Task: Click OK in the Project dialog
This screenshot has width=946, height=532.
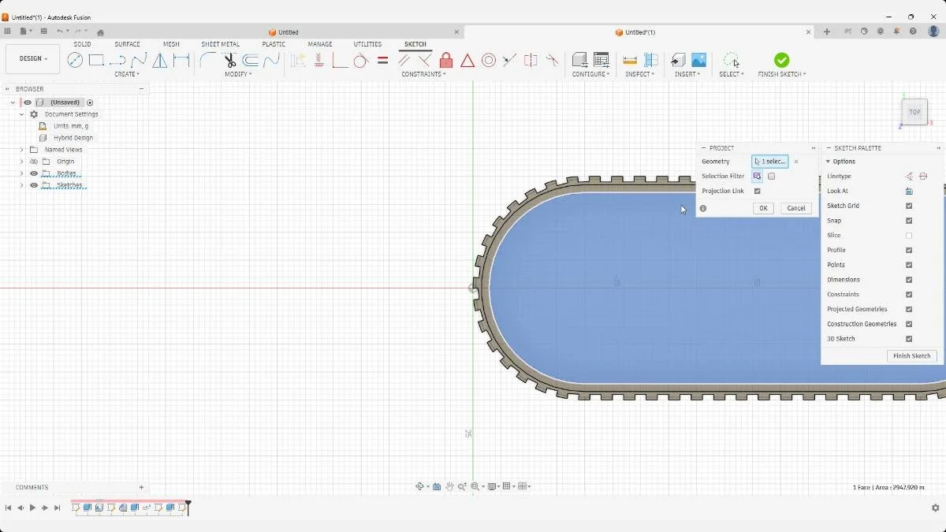Action: 762,208
